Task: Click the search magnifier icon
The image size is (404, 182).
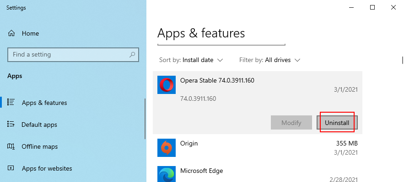Action: coord(132,54)
